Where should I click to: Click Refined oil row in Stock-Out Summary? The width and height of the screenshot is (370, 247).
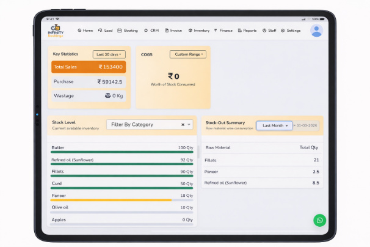262,183
